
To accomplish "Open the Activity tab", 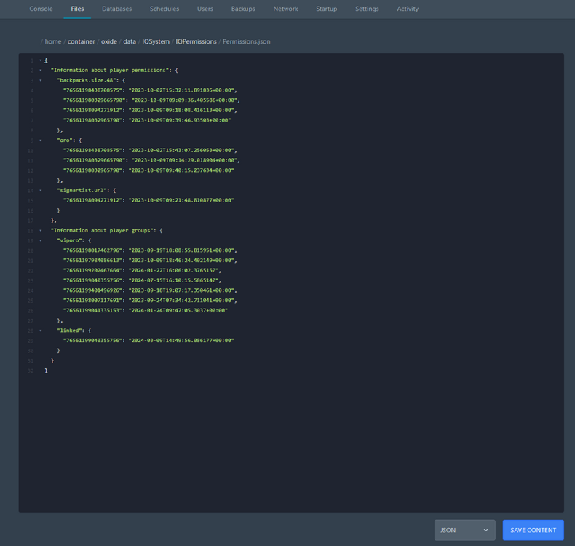I will 408,9.
